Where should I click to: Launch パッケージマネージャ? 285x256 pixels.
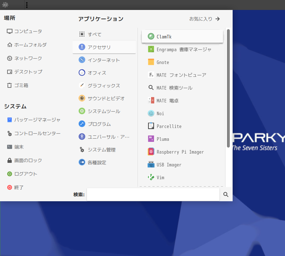(34, 120)
